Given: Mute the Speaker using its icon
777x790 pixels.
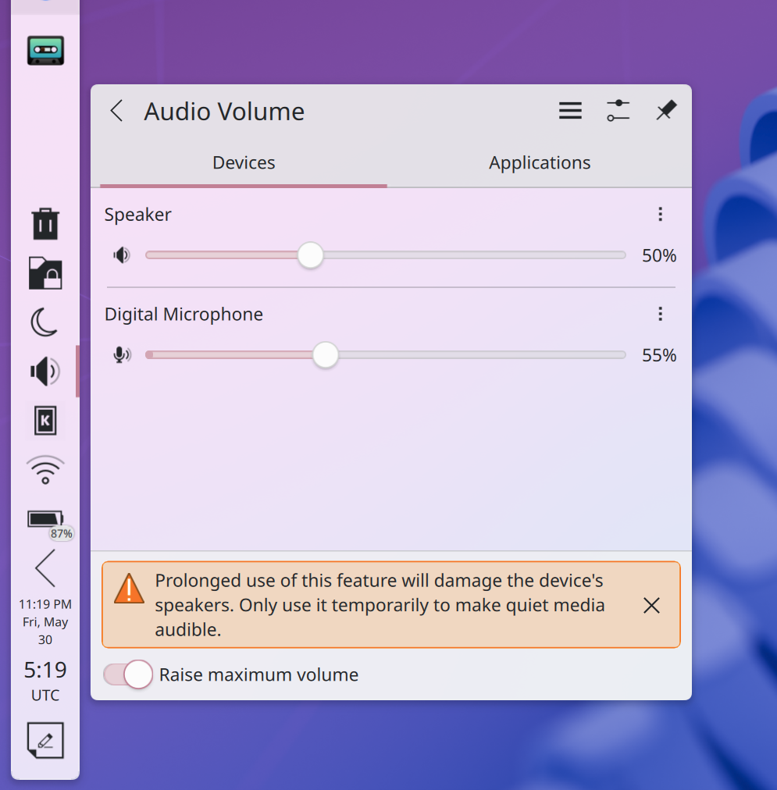Looking at the screenshot, I should [x=121, y=255].
